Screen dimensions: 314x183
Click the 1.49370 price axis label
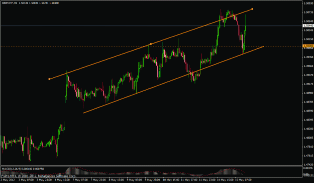point(308,75)
